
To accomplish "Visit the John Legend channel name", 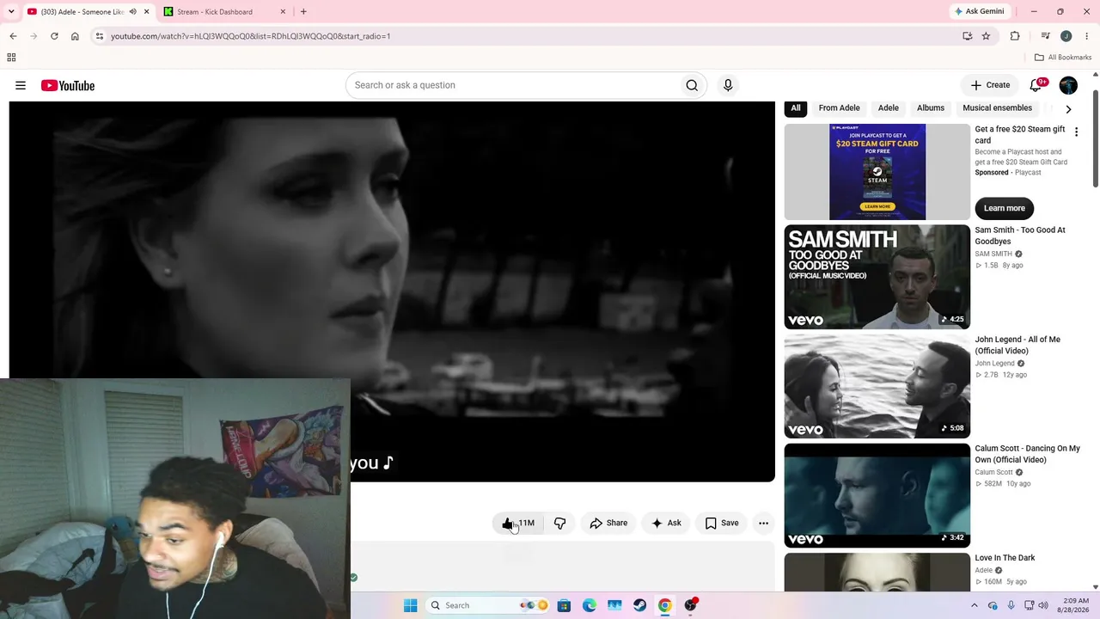I will click(x=995, y=364).
